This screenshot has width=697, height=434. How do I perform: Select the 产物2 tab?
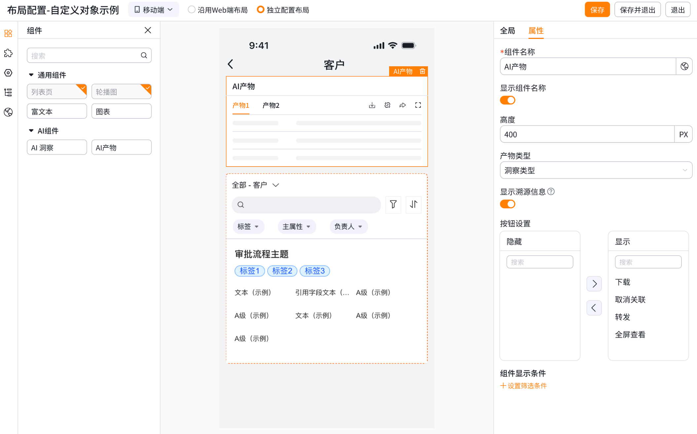point(271,105)
